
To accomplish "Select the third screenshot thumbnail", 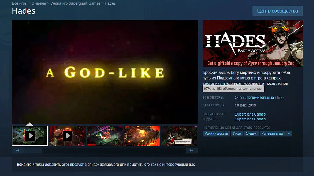I will click(x=105, y=136).
